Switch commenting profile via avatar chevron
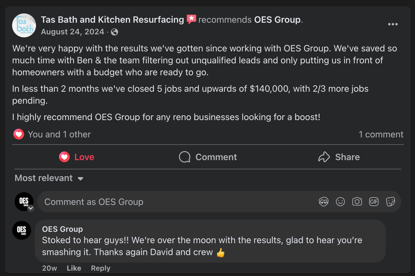Image resolution: width=415 pixels, height=276 pixels. (30, 208)
